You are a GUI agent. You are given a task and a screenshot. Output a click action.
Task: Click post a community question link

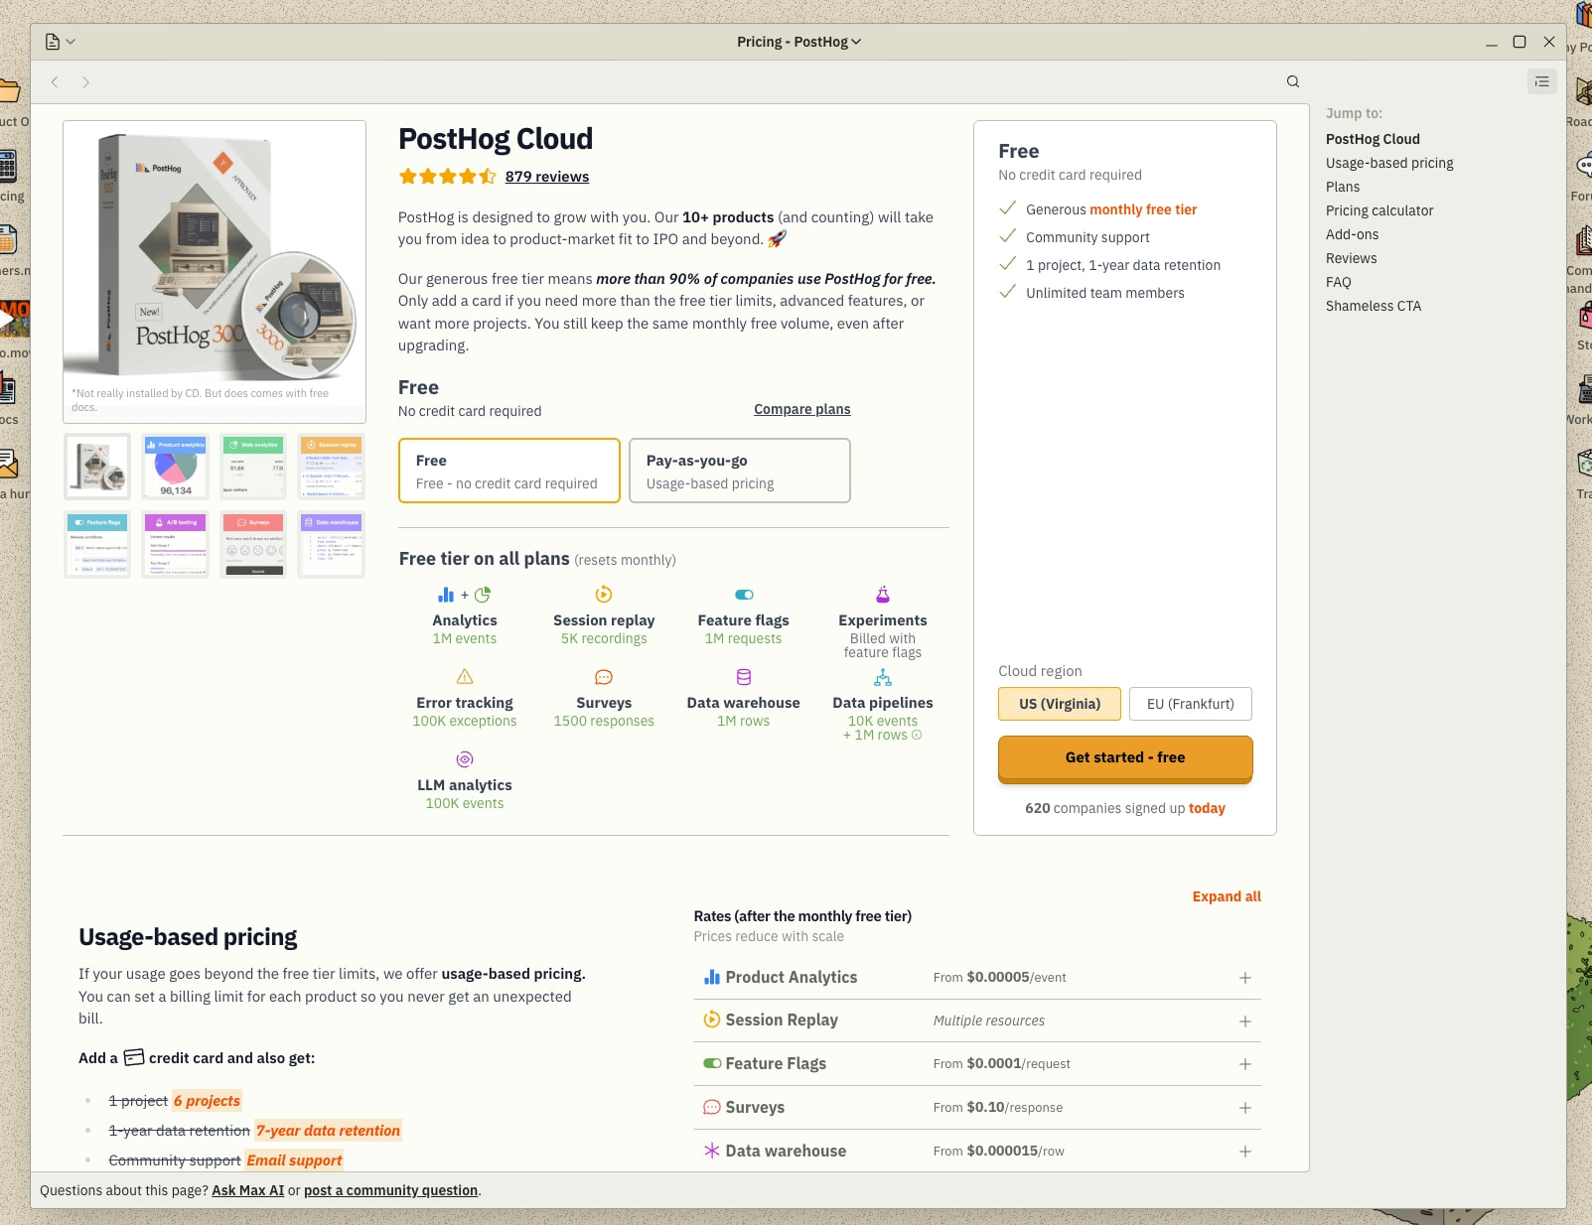(390, 1190)
